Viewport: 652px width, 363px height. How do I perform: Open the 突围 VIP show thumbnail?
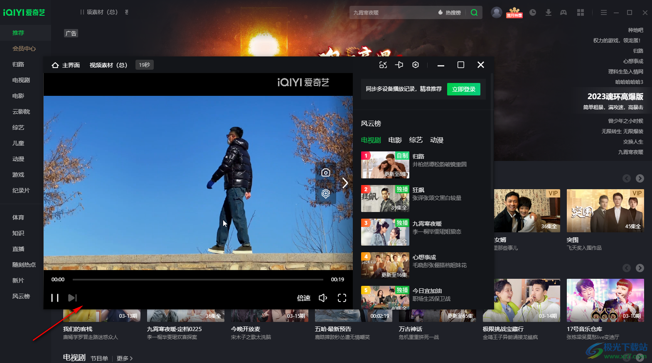[605, 211]
